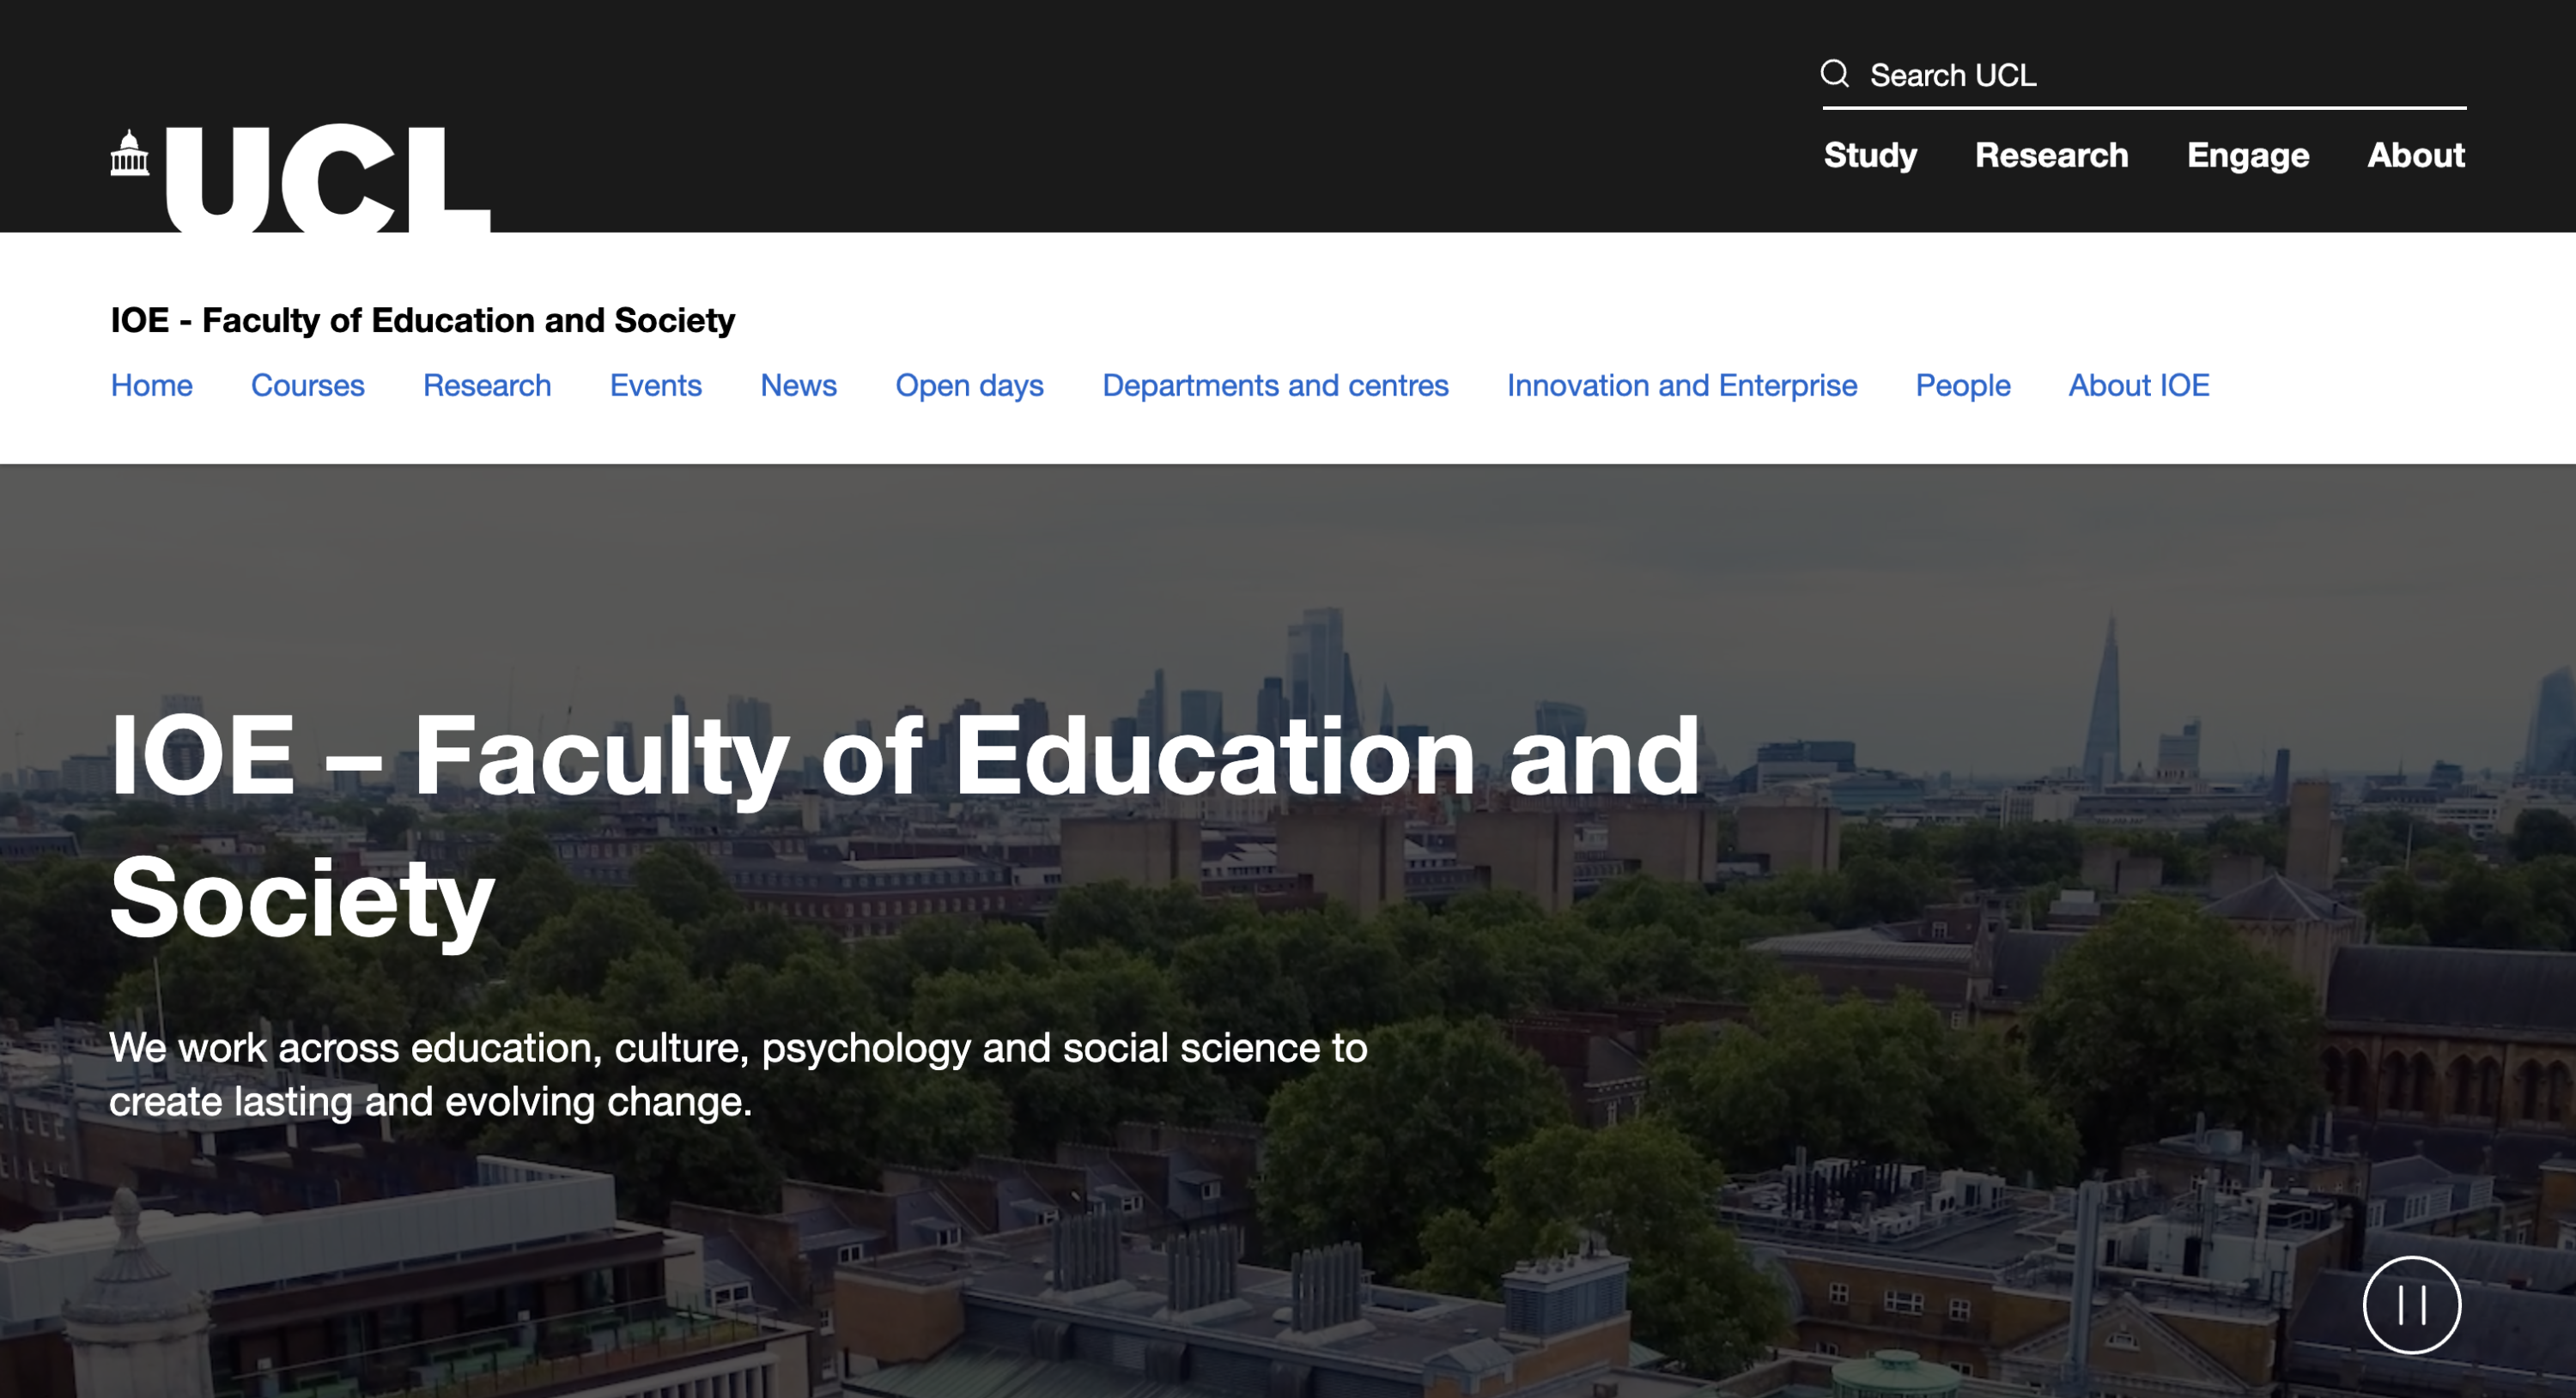Open the Open days page

(x=968, y=385)
